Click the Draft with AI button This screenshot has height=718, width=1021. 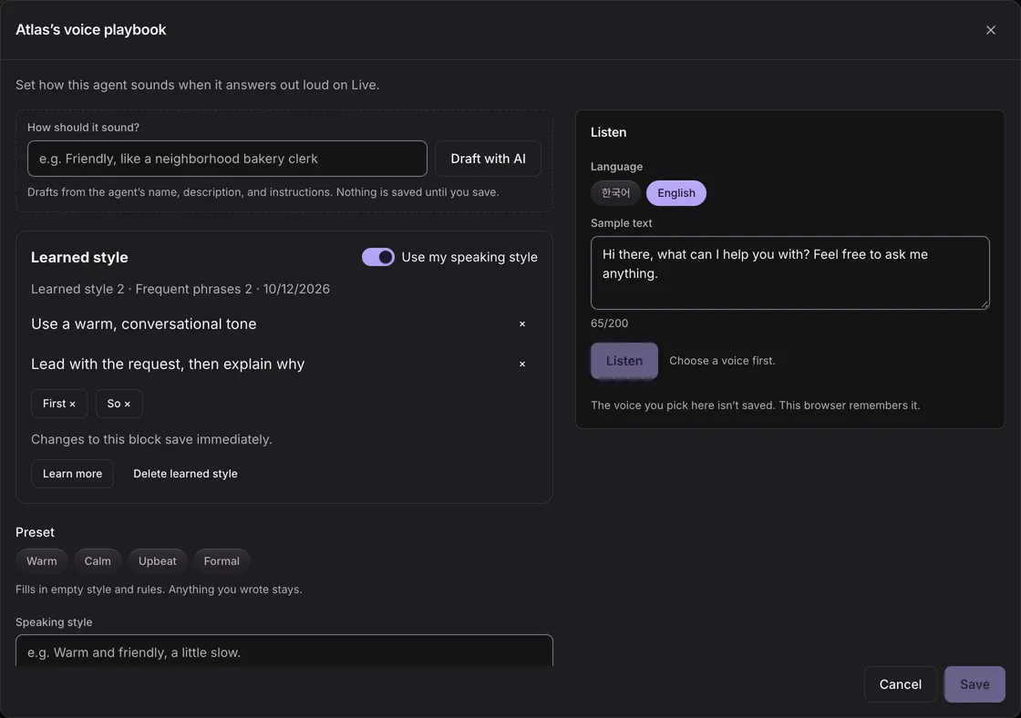(488, 159)
